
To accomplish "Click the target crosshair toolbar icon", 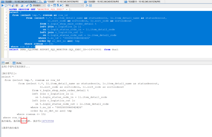I will [x=49, y=5].
